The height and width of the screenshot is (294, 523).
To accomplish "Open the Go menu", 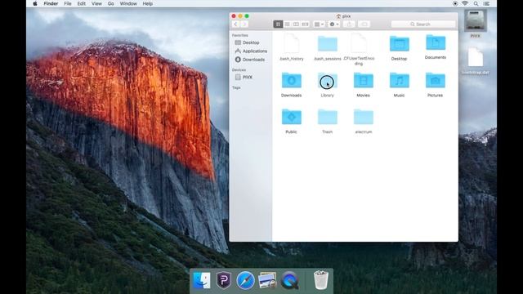I will 111,3.
